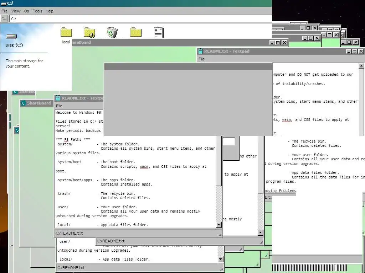Click the notepad icon in right Textpad title bar

click(x=200, y=51)
